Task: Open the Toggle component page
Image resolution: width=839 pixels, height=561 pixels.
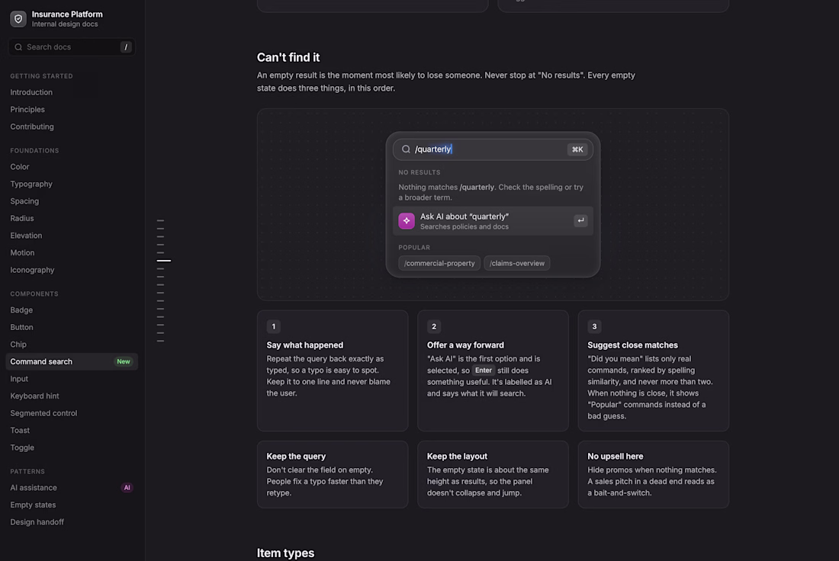Action: coord(22,447)
